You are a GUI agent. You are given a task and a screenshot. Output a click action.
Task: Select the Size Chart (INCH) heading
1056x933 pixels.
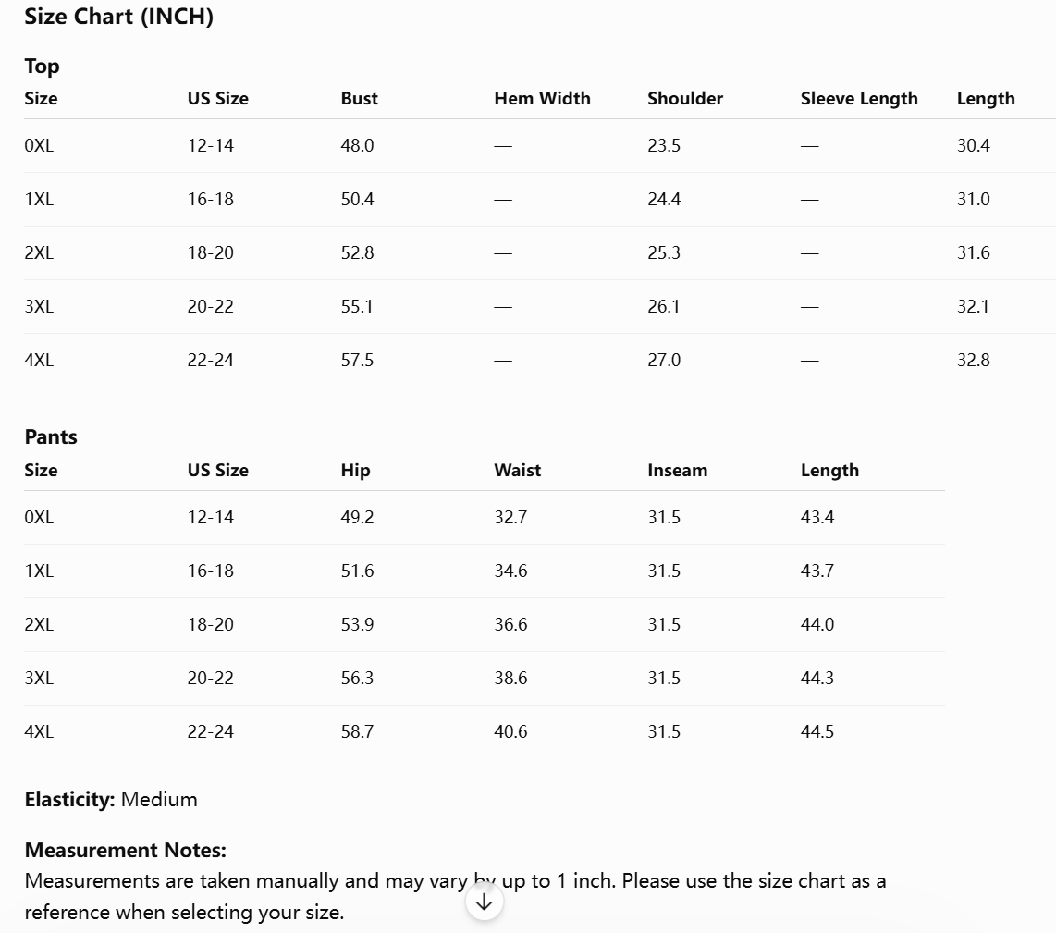(x=119, y=16)
